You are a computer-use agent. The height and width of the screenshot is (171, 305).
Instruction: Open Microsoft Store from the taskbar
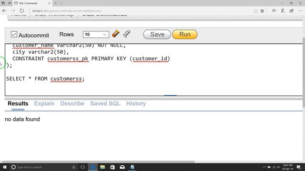(x=112, y=167)
